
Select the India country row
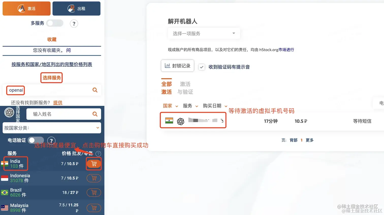tap(52, 164)
